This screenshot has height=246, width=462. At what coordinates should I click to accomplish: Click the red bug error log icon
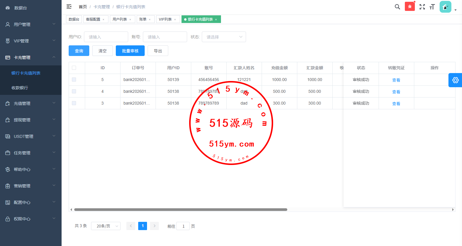tap(410, 6)
